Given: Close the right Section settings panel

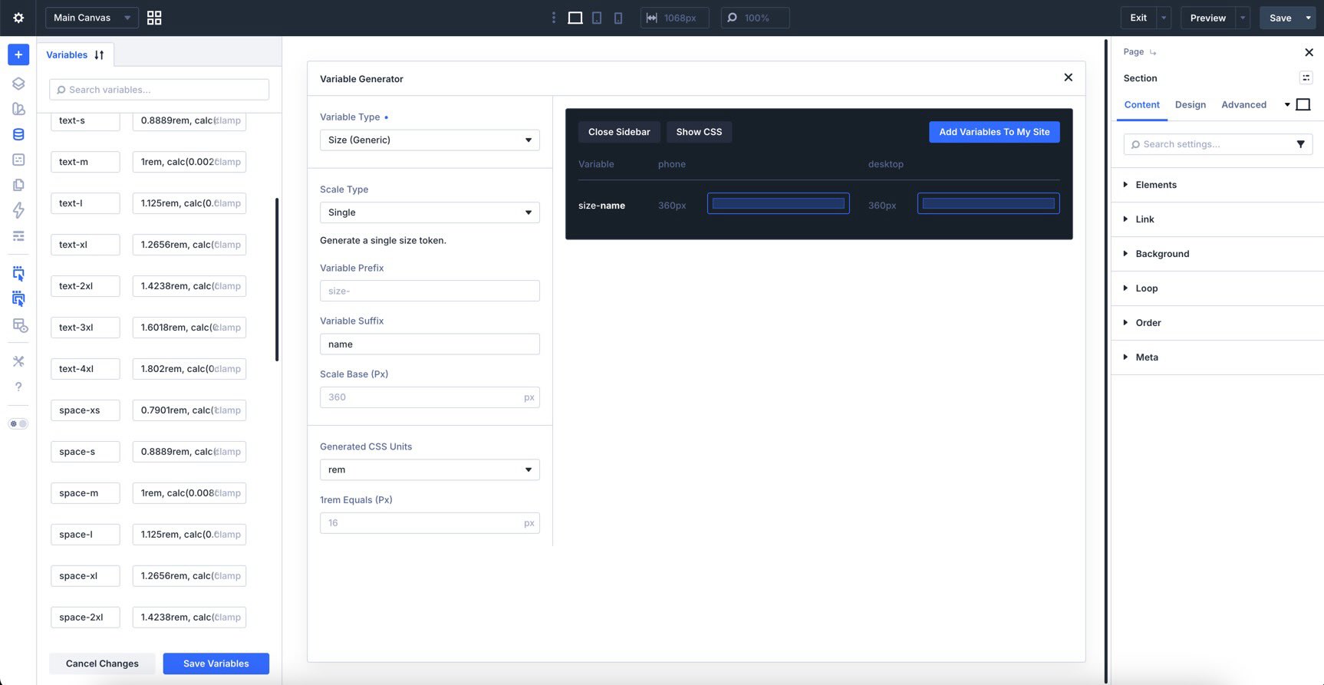Looking at the screenshot, I should tap(1309, 52).
